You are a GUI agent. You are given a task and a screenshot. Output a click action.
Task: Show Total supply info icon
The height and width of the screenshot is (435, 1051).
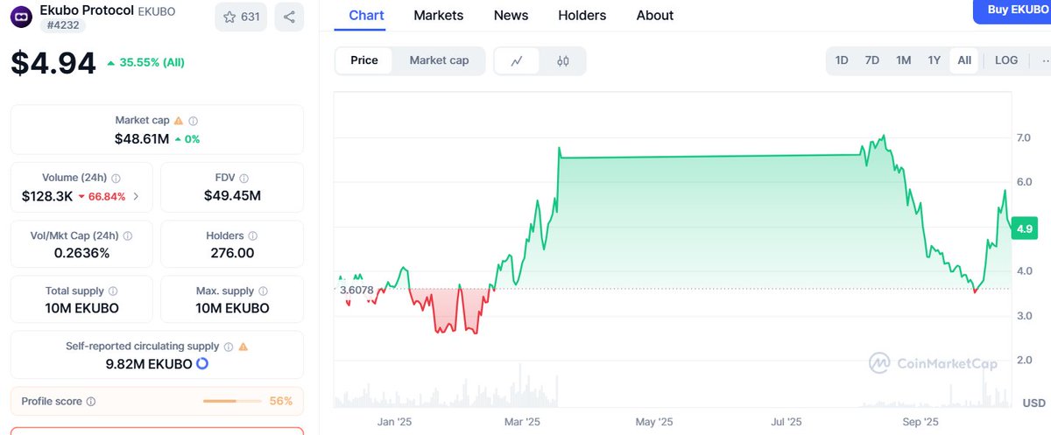tap(113, 291)
